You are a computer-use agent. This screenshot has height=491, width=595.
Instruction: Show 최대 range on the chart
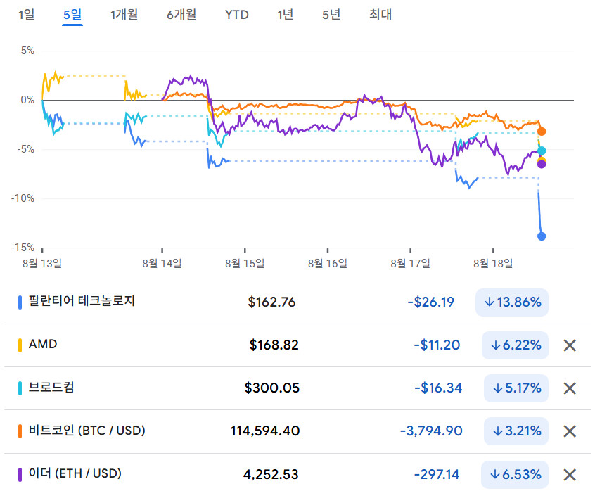pyautogui.click(x=380, y=15)
